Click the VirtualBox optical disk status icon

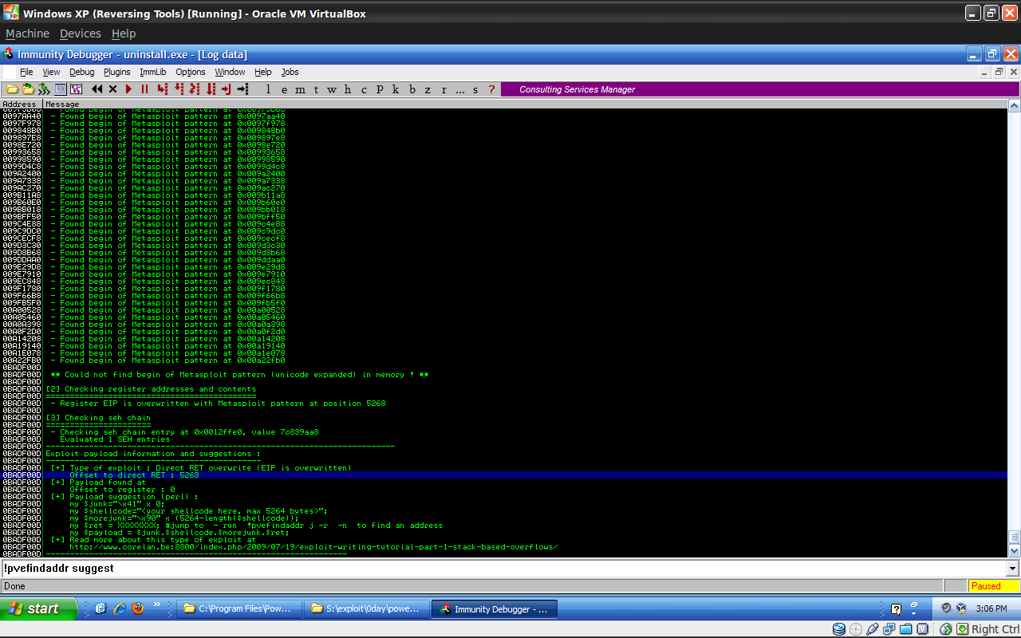pyautogui.click(x=855, y=629)
